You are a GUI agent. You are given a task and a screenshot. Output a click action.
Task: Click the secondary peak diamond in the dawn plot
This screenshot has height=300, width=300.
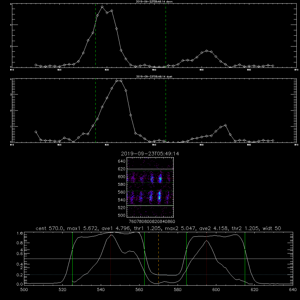pos(206,51)
